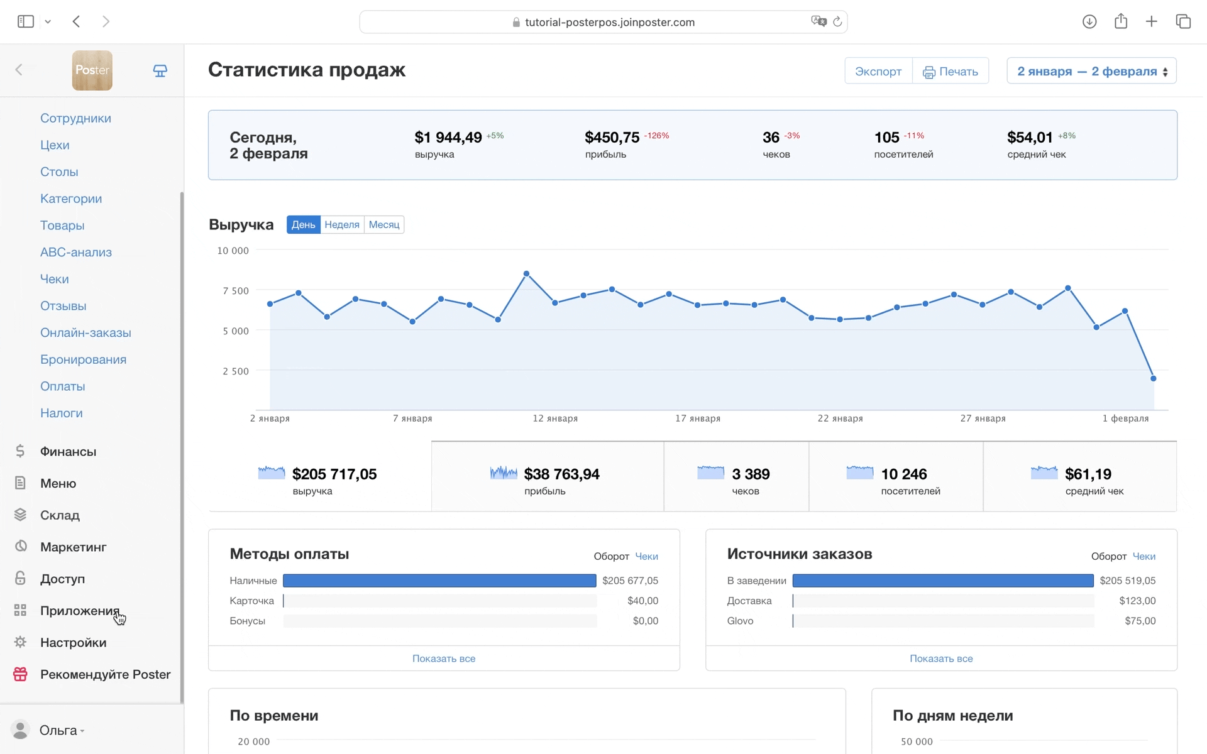Click the Poster logo thumbnail
Viewport: 1207px width, 754px height.
[x=92, y=70]
